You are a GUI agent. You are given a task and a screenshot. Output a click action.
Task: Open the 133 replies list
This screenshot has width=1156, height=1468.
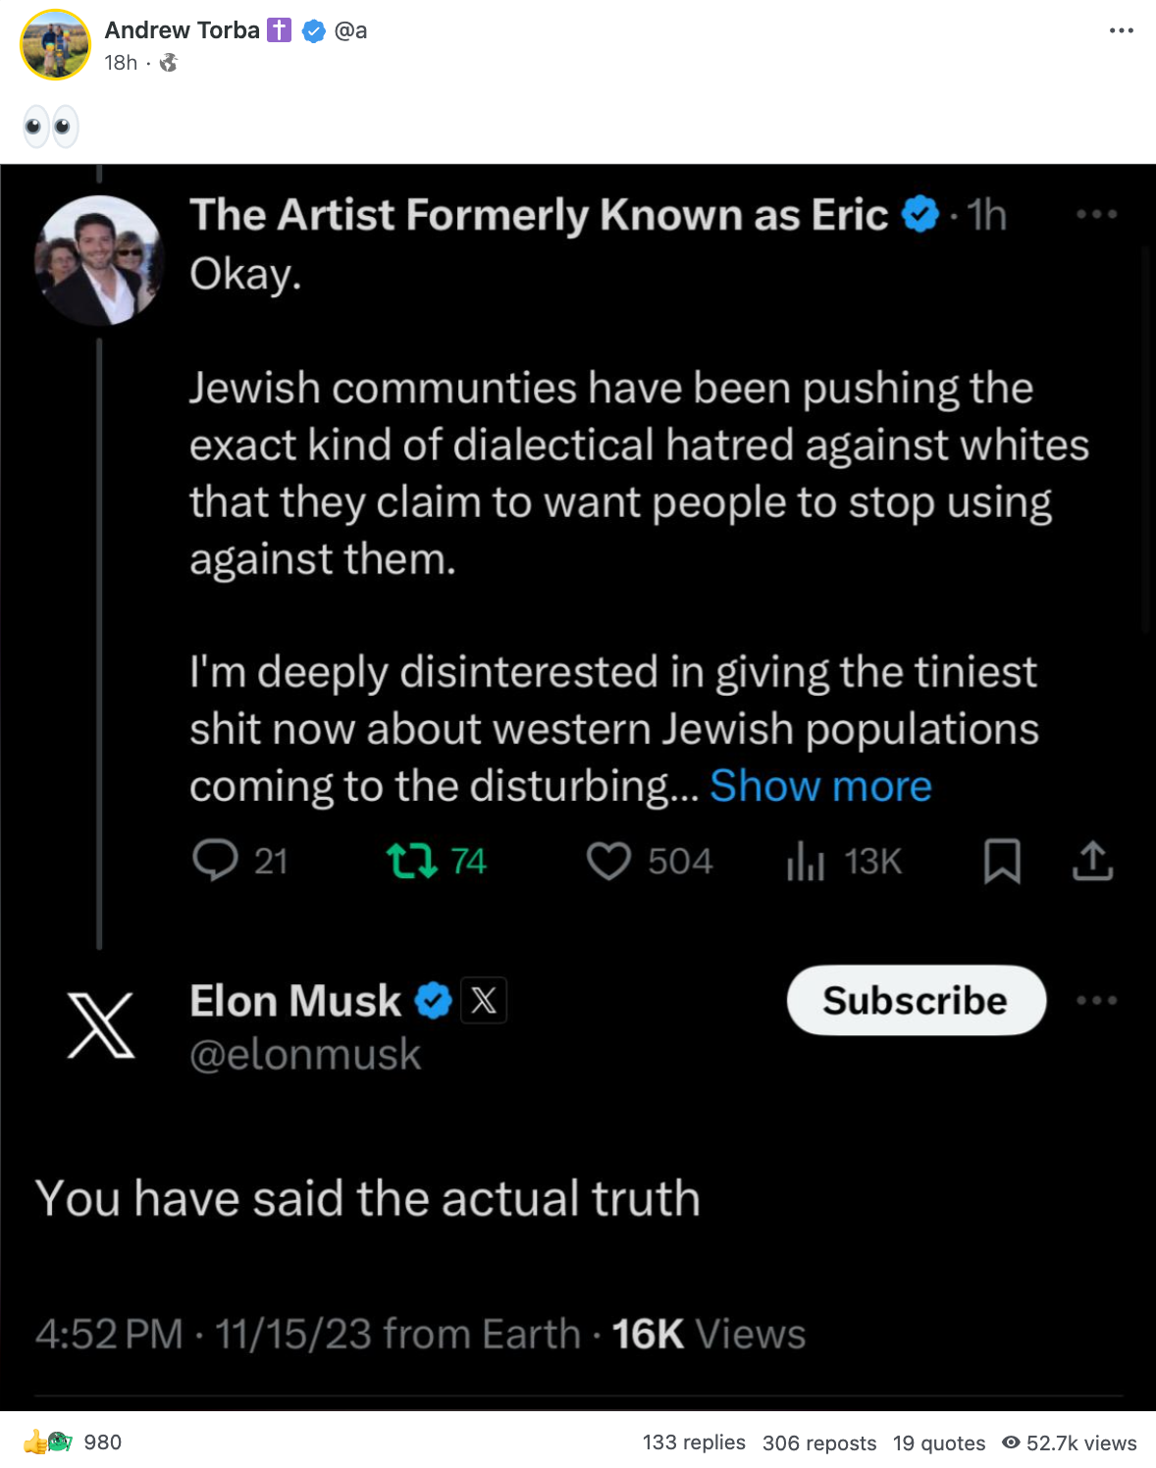coord(694,1442)
